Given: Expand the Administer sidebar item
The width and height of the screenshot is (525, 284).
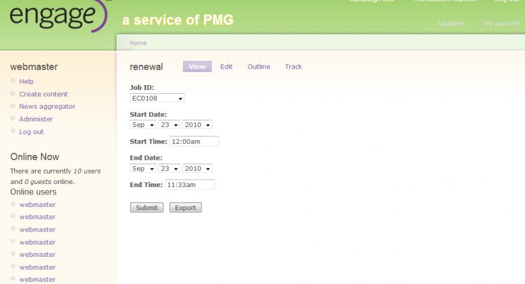Looking at the screenshot, I should 13,119.
